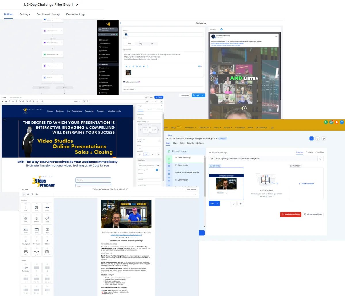This screenshot has height=296, width=345.
Task: Add an FAQ element to the email
Action: pos(26,252)
